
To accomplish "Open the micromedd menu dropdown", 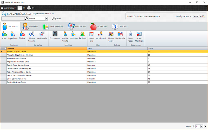I will (x=9, y=8).
